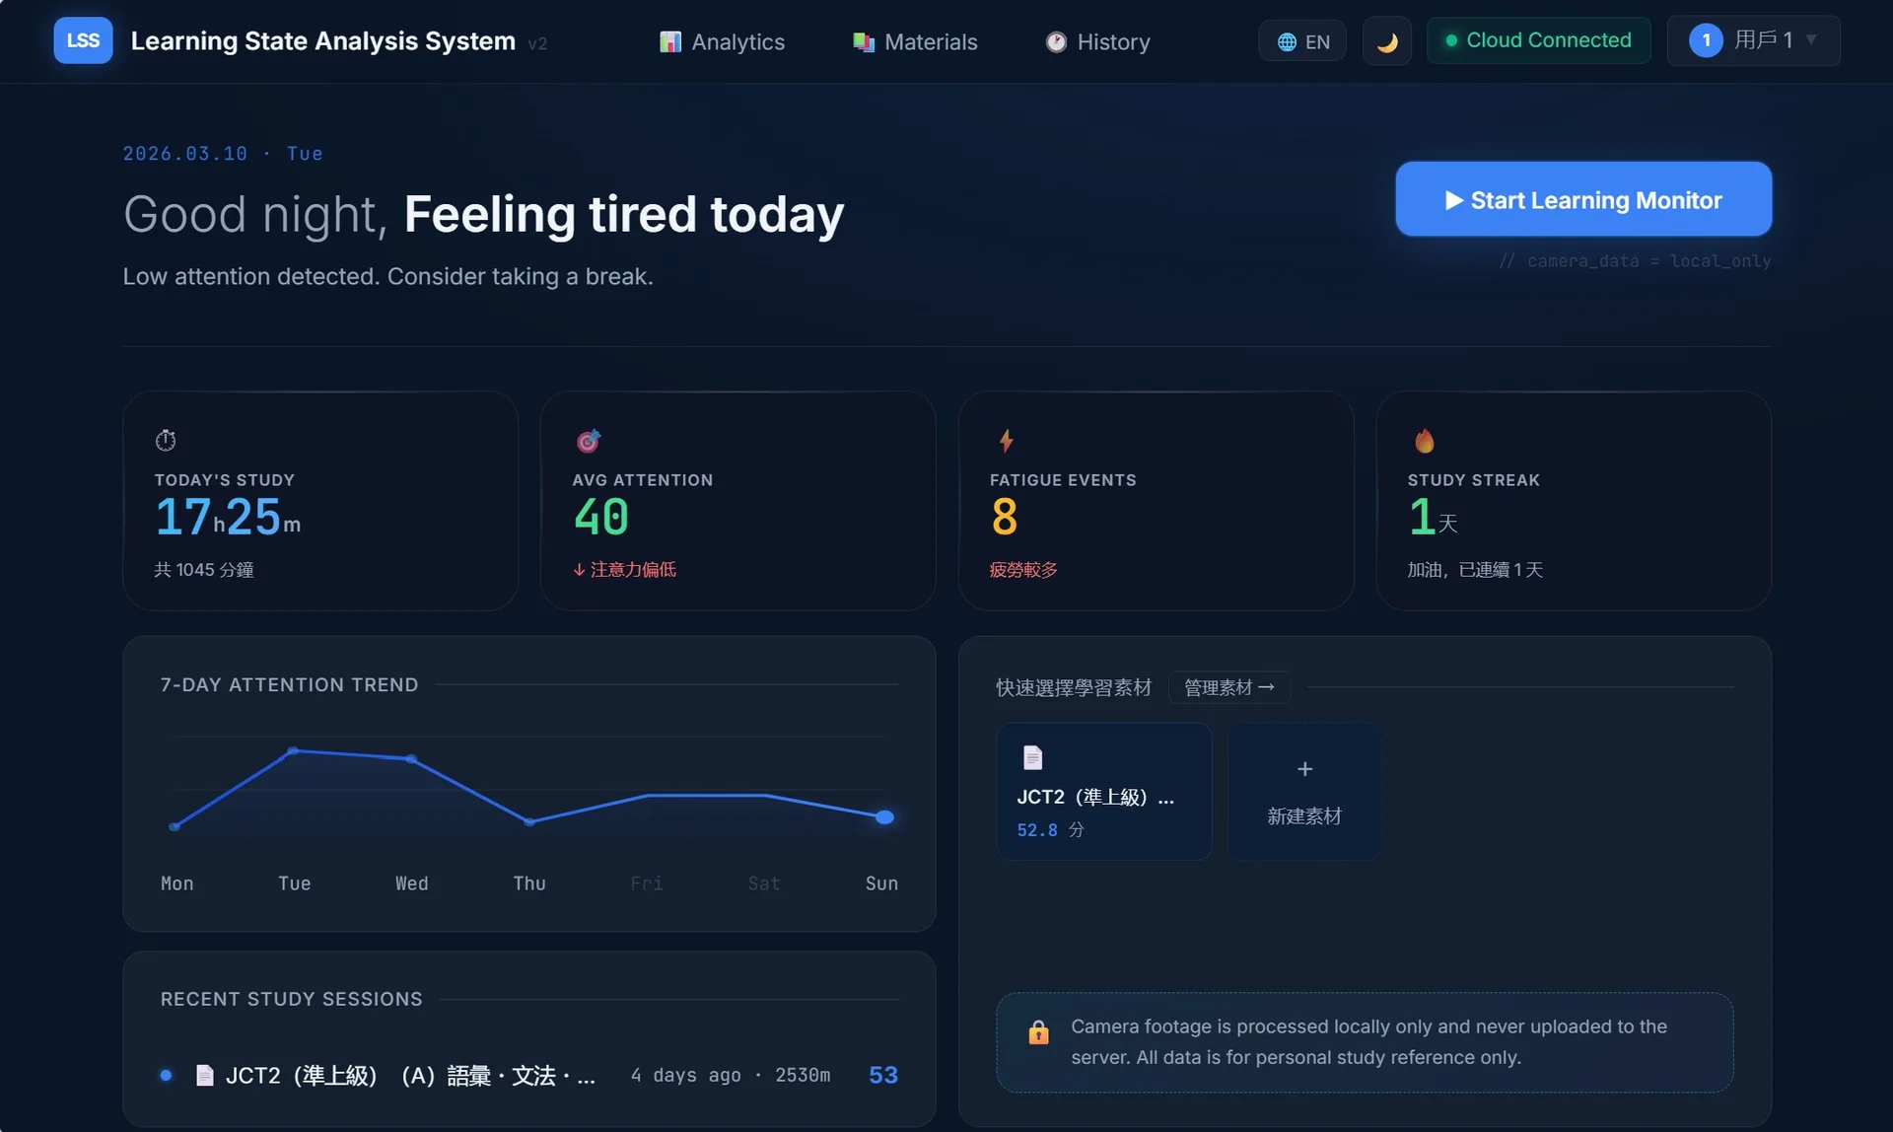Open the Materials section from navbar

913,41
